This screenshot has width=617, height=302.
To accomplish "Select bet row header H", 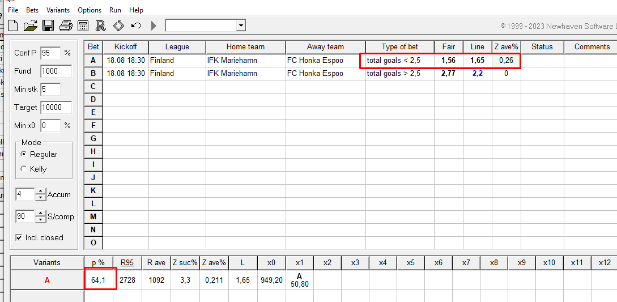I will pos(93,152).
